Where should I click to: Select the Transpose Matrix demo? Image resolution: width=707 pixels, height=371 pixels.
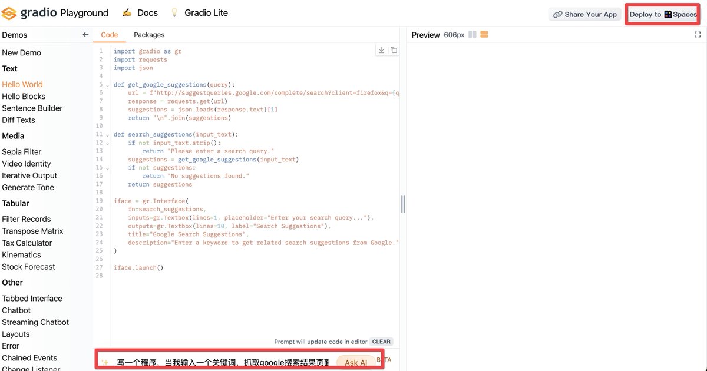click(x=32, y=231)
